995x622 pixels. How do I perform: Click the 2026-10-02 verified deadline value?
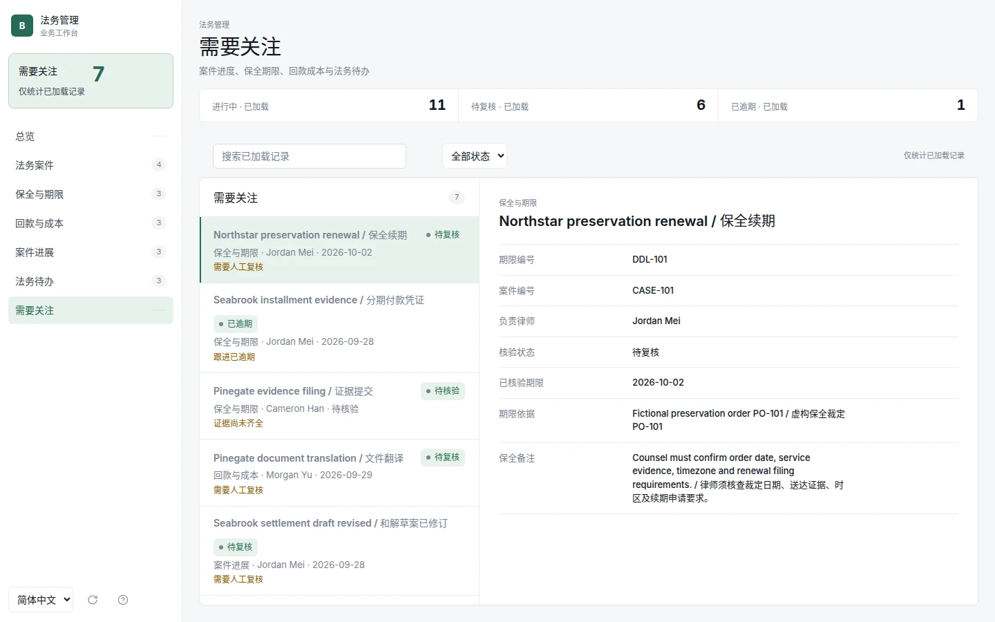coord(658,382)
